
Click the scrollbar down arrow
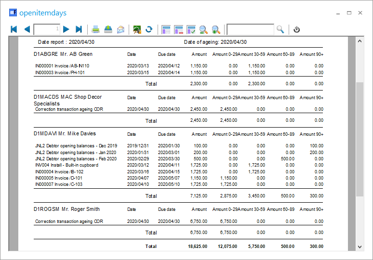click(360, 247)
